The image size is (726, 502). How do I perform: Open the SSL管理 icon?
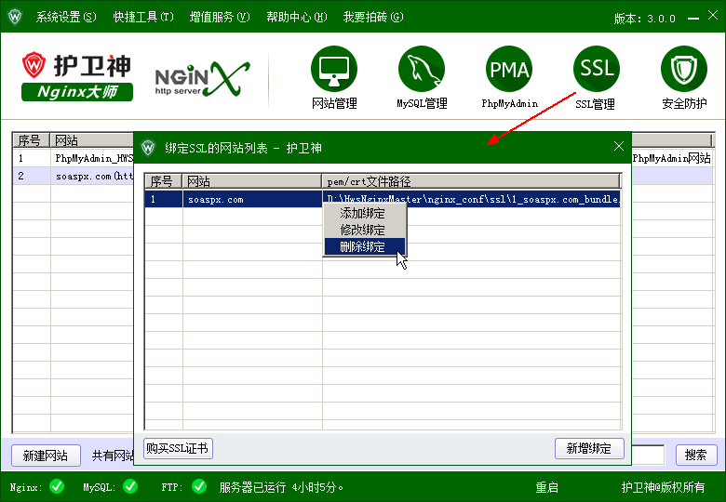click(597, 70)
